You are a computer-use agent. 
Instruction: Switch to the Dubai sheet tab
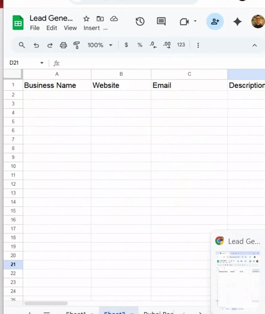click(x=158, y=312)
